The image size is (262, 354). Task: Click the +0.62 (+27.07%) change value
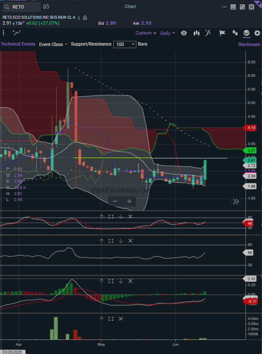43,23
